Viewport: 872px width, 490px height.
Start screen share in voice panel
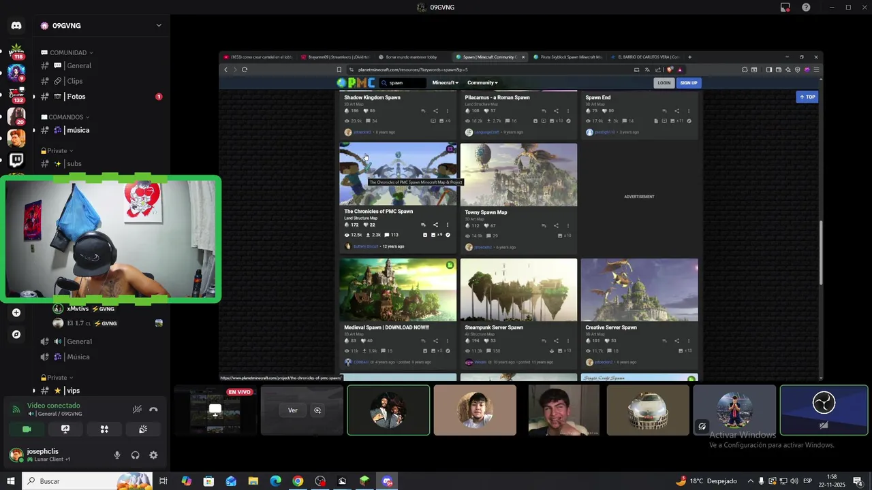point(65,429)
